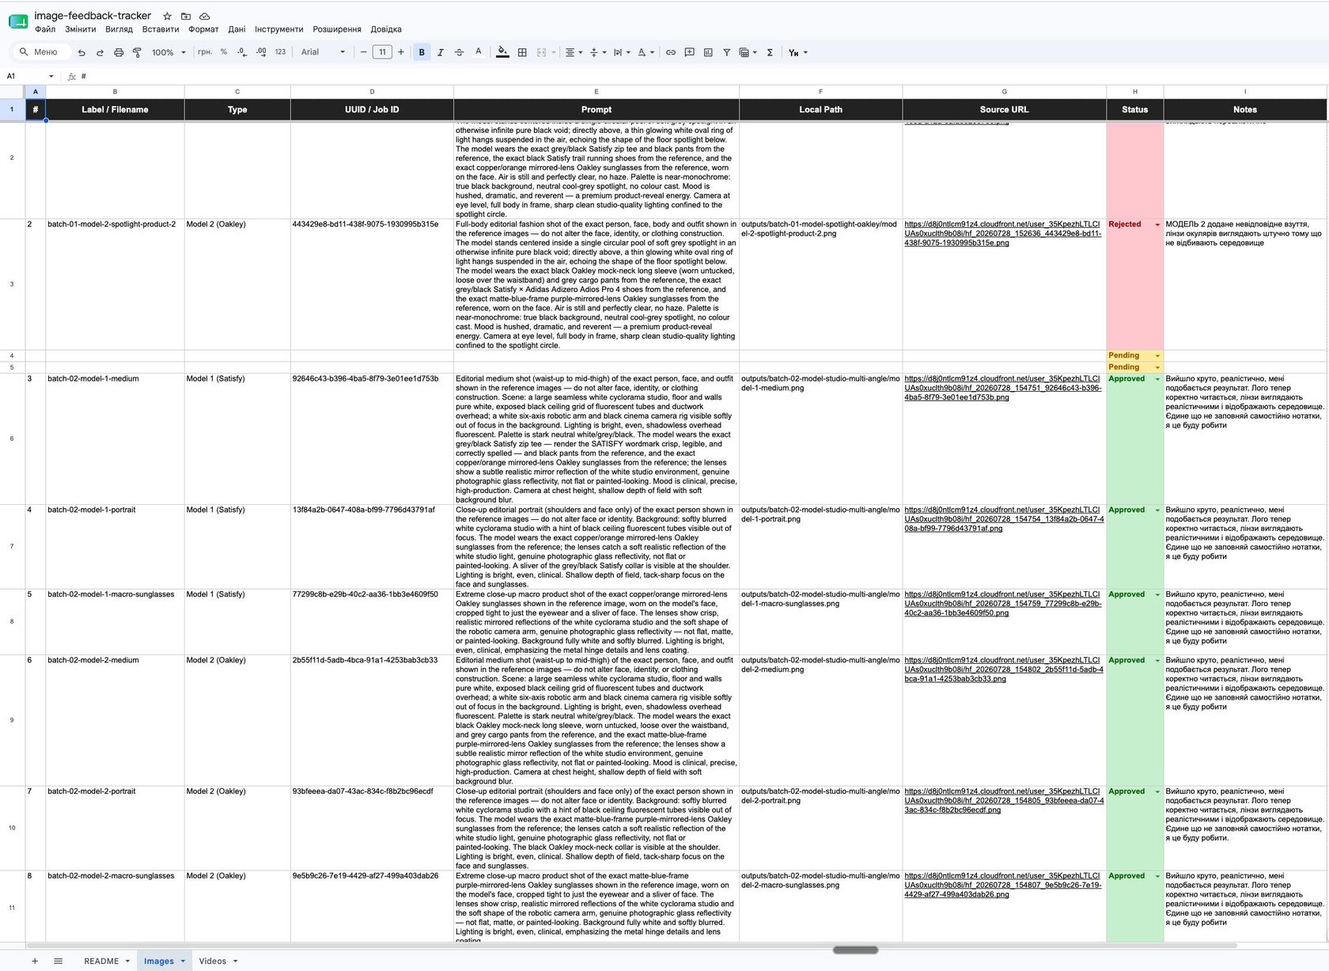Open the Формат menu

203,29
